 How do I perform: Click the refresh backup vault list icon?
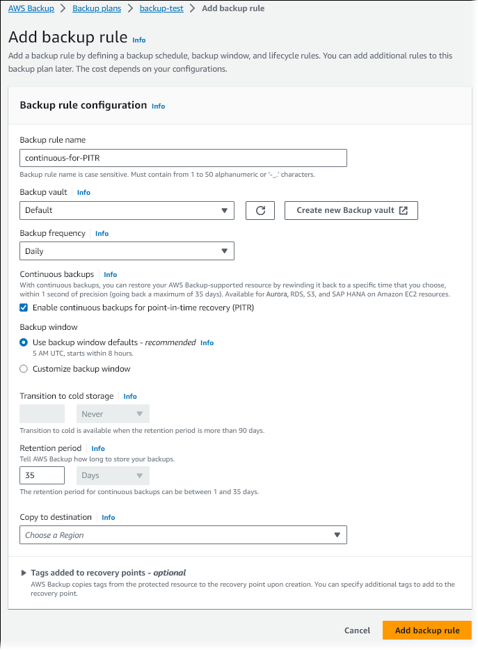pos(260,210)
